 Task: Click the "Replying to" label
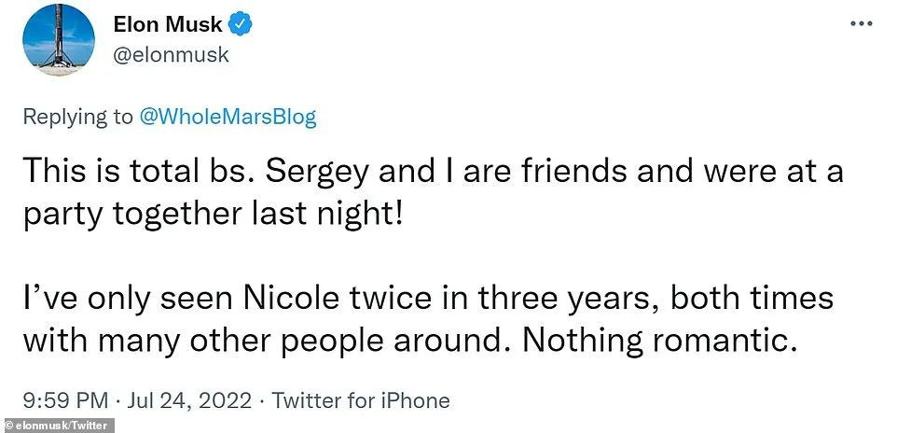click(76, 117)
